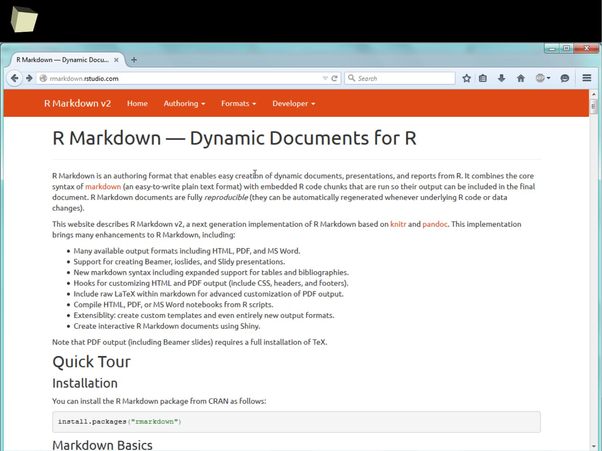Open the chat smiley icon in the toolbar
The height and width of the screenshot is (451, 602).
point(565,78)
